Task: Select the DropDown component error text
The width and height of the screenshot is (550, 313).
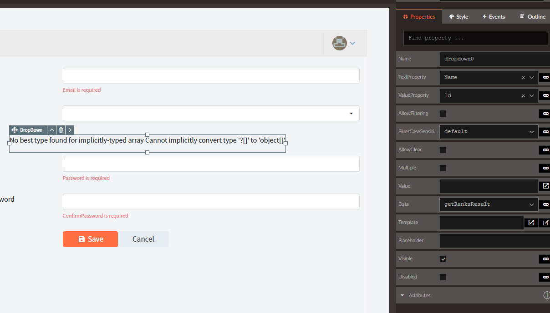Action: click(148, 140)
